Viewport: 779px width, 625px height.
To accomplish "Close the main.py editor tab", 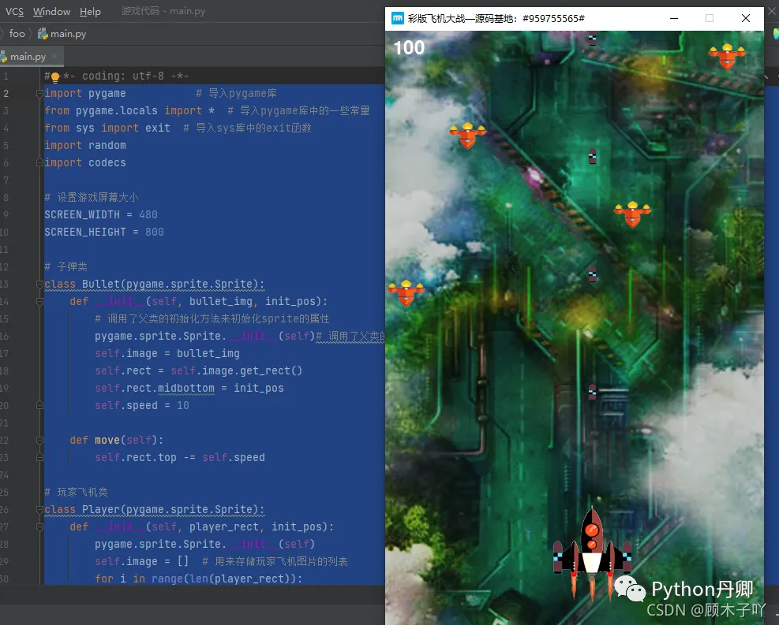I will click(54, 56).
